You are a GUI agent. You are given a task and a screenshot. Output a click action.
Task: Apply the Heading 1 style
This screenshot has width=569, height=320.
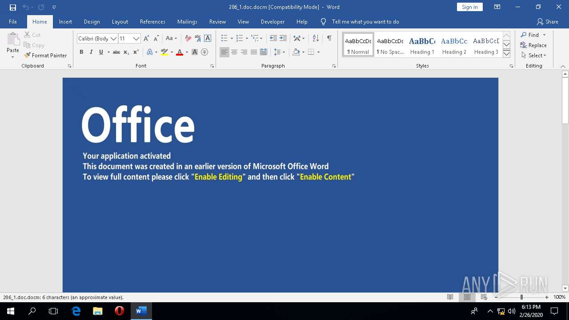422,45
